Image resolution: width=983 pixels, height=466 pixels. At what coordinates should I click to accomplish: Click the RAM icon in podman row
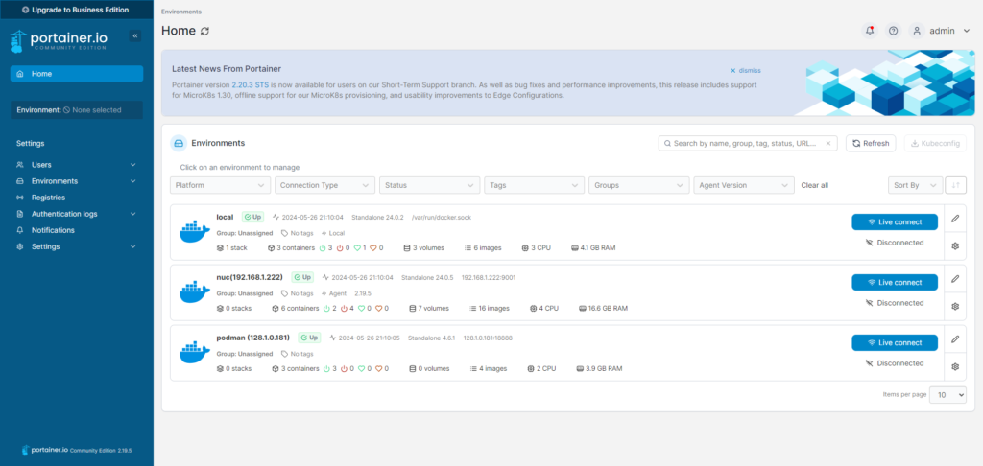click(580, 368)
